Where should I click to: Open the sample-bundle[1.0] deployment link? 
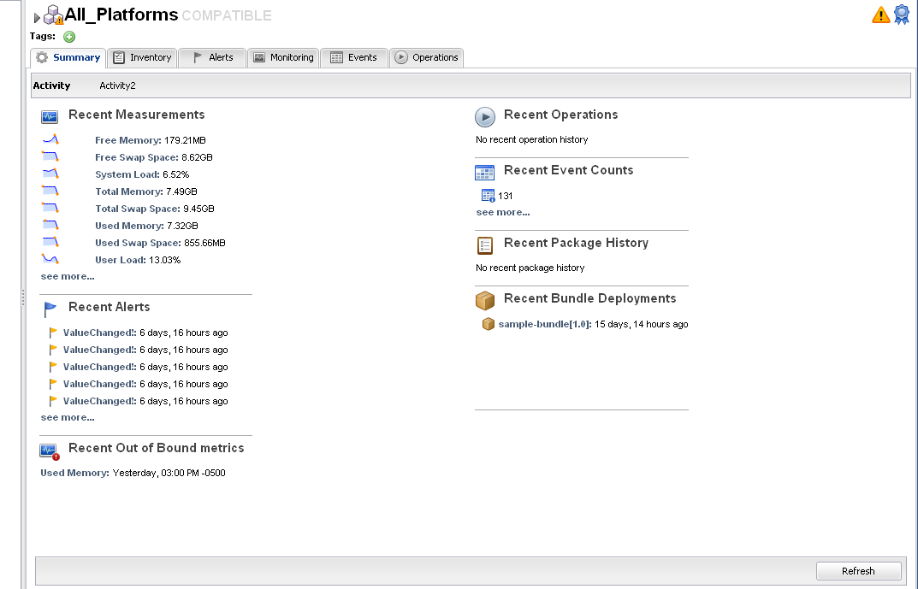click(544, 324)
